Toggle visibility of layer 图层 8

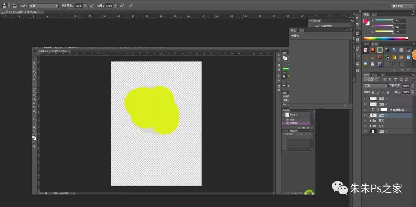click(366, 104)
